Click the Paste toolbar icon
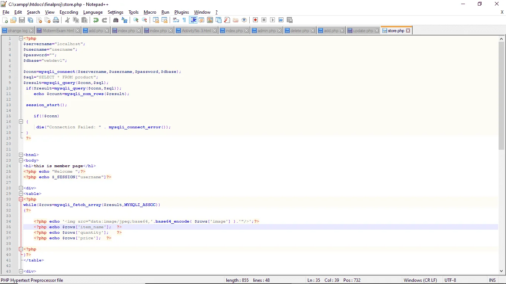This screenshot has height=284, width=506. coord(84,20)
